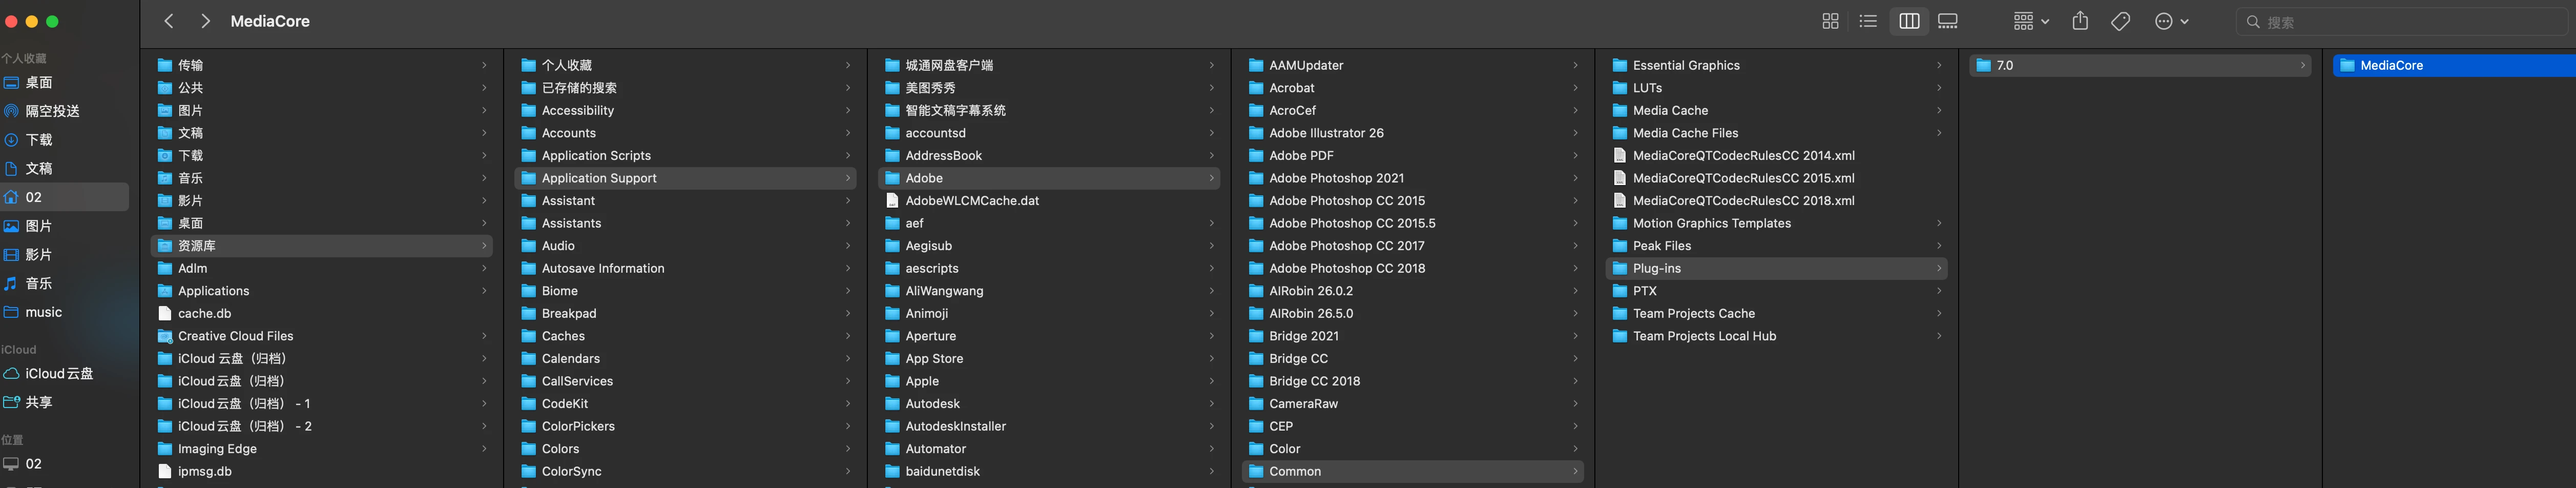The width and height of the screenshot is (2576, 488).
Task: Click the search (搜索) field
Action: point(2400,22)
